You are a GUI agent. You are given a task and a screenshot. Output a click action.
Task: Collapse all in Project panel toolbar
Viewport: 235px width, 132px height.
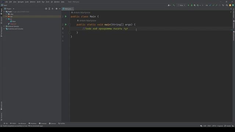point(53,9)
